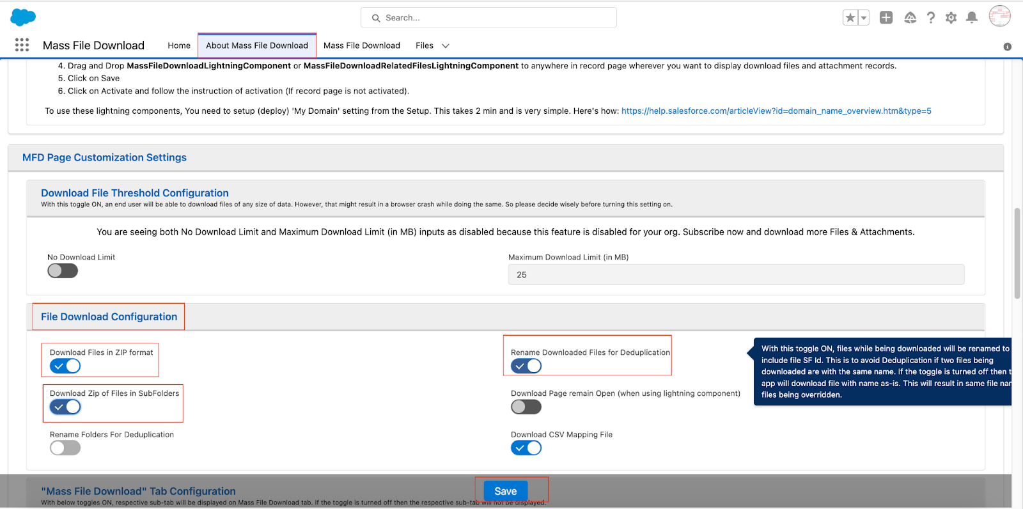The width and height of the screenshot is (1023, 509).
Task: Toggle Download Zip of Files in SubFolders
Action: [x=65, y=407]
